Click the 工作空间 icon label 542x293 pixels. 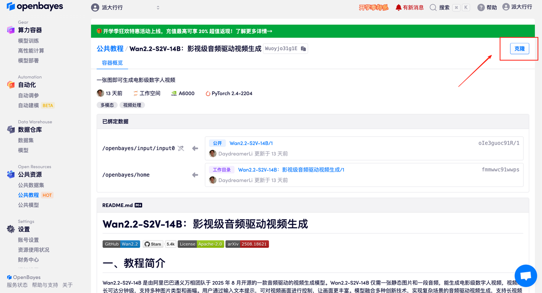pyautogui.click(x=147, y=93)
